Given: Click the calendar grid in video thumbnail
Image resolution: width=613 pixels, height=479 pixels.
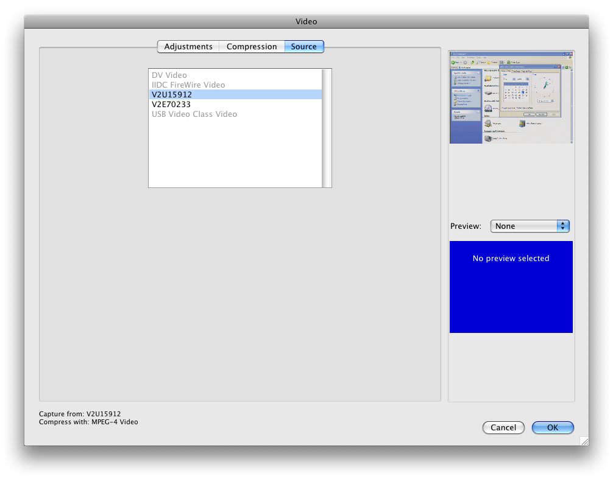Looking at the screenshot, I should (517, 93).
